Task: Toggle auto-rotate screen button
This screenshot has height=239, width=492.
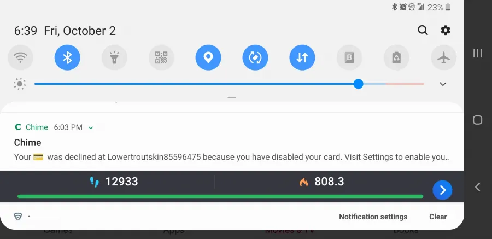Action: (x=255, y=57)
